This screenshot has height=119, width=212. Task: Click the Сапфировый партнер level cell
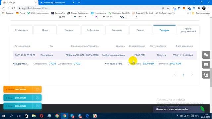pos(113,55)
